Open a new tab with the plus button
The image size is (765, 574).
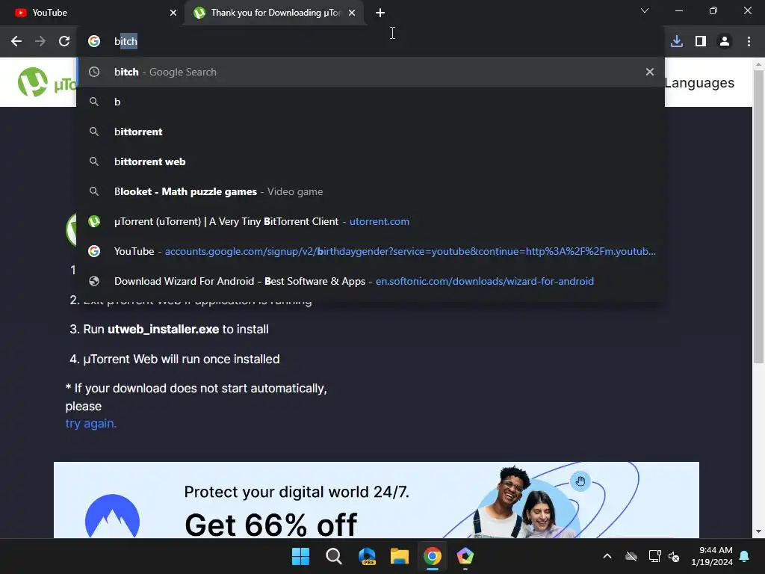pos(380,13)
